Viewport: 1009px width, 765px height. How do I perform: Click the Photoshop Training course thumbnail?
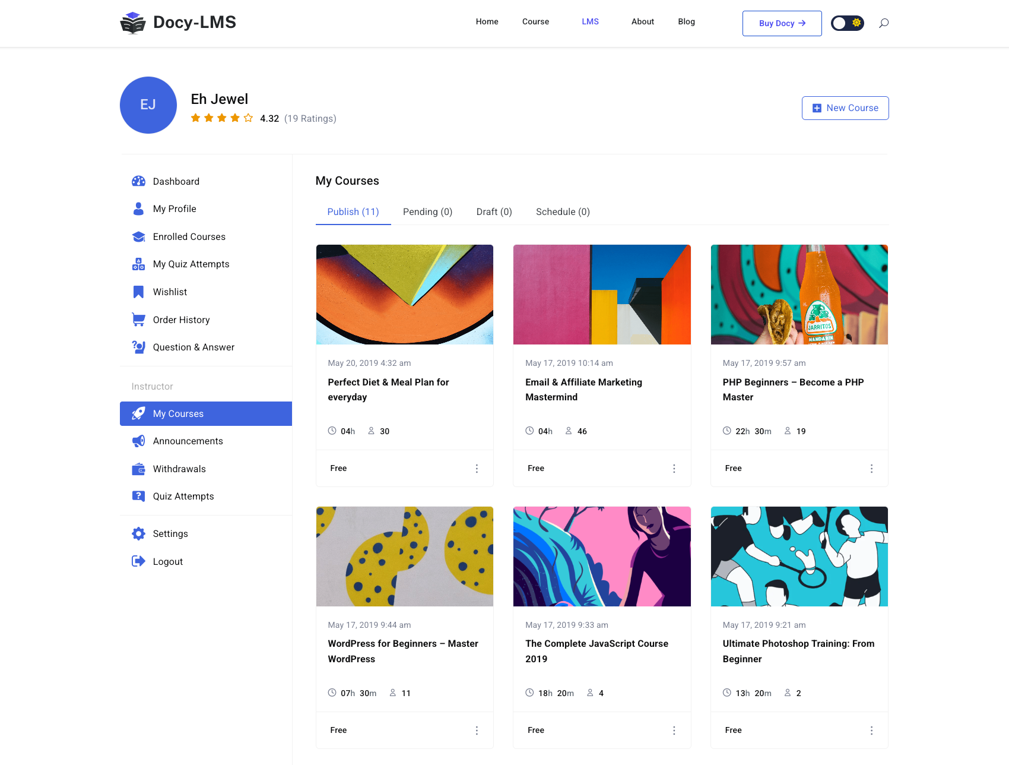click(x=799, y=557)
